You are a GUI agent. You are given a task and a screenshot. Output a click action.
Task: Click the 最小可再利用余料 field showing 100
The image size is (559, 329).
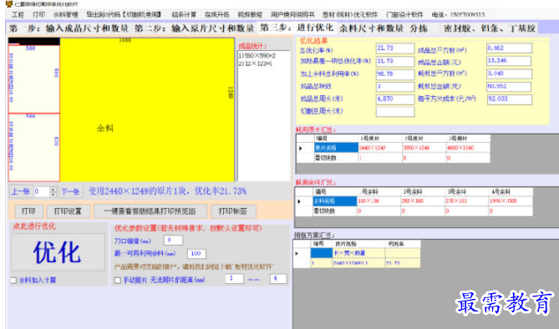[x=196, y=254]
